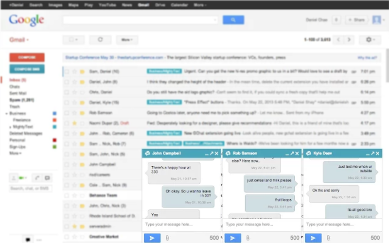Screen dimensions: 389x243
Task: Check the Creative Market email checkbox
Action: pyautogui.click(x=67, y=237)
